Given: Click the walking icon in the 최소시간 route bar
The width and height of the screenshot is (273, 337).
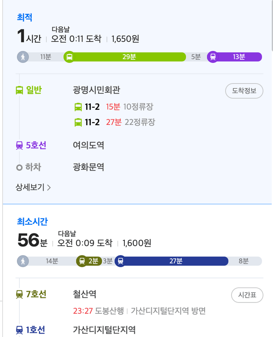Looking at the screenshot, I should click(23, 261).
